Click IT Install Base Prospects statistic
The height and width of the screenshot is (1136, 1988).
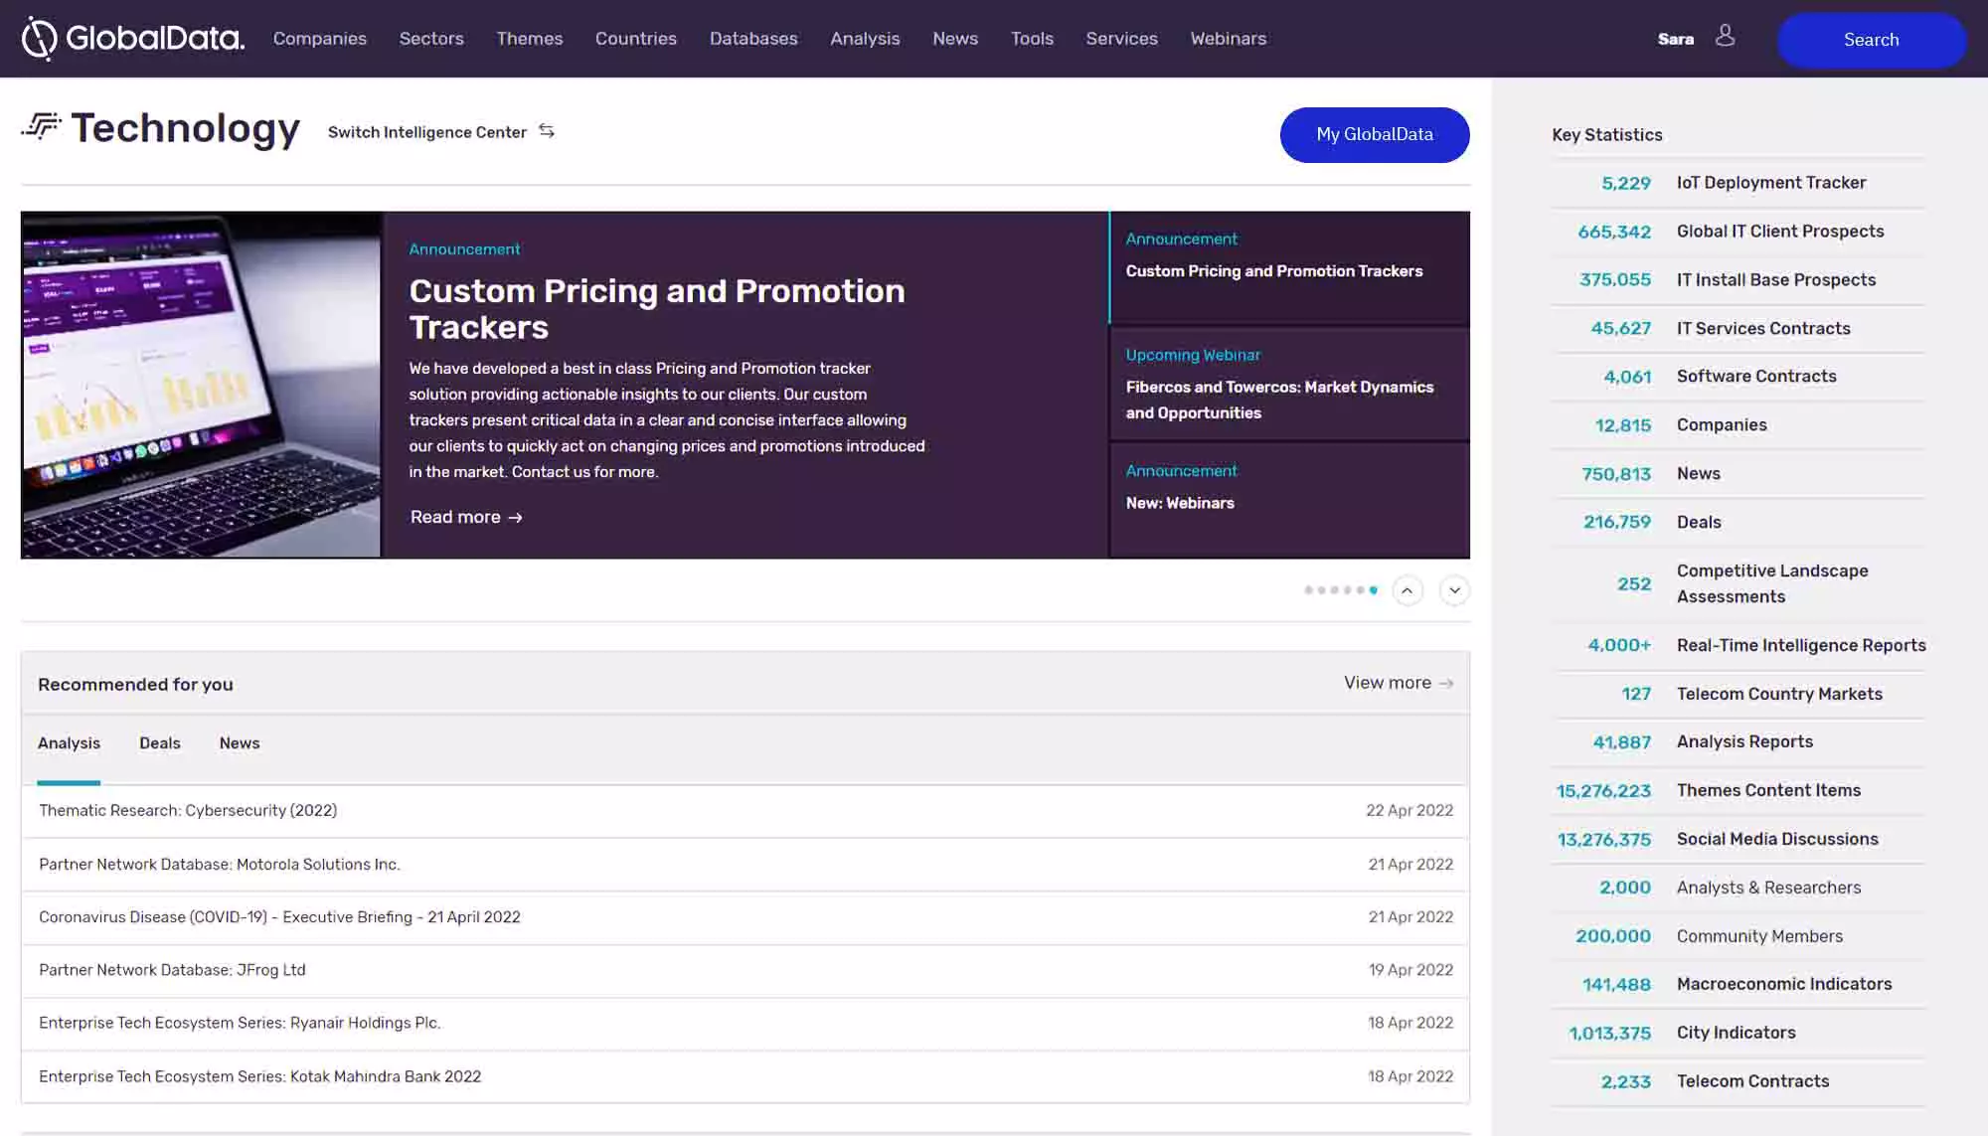1738,280
